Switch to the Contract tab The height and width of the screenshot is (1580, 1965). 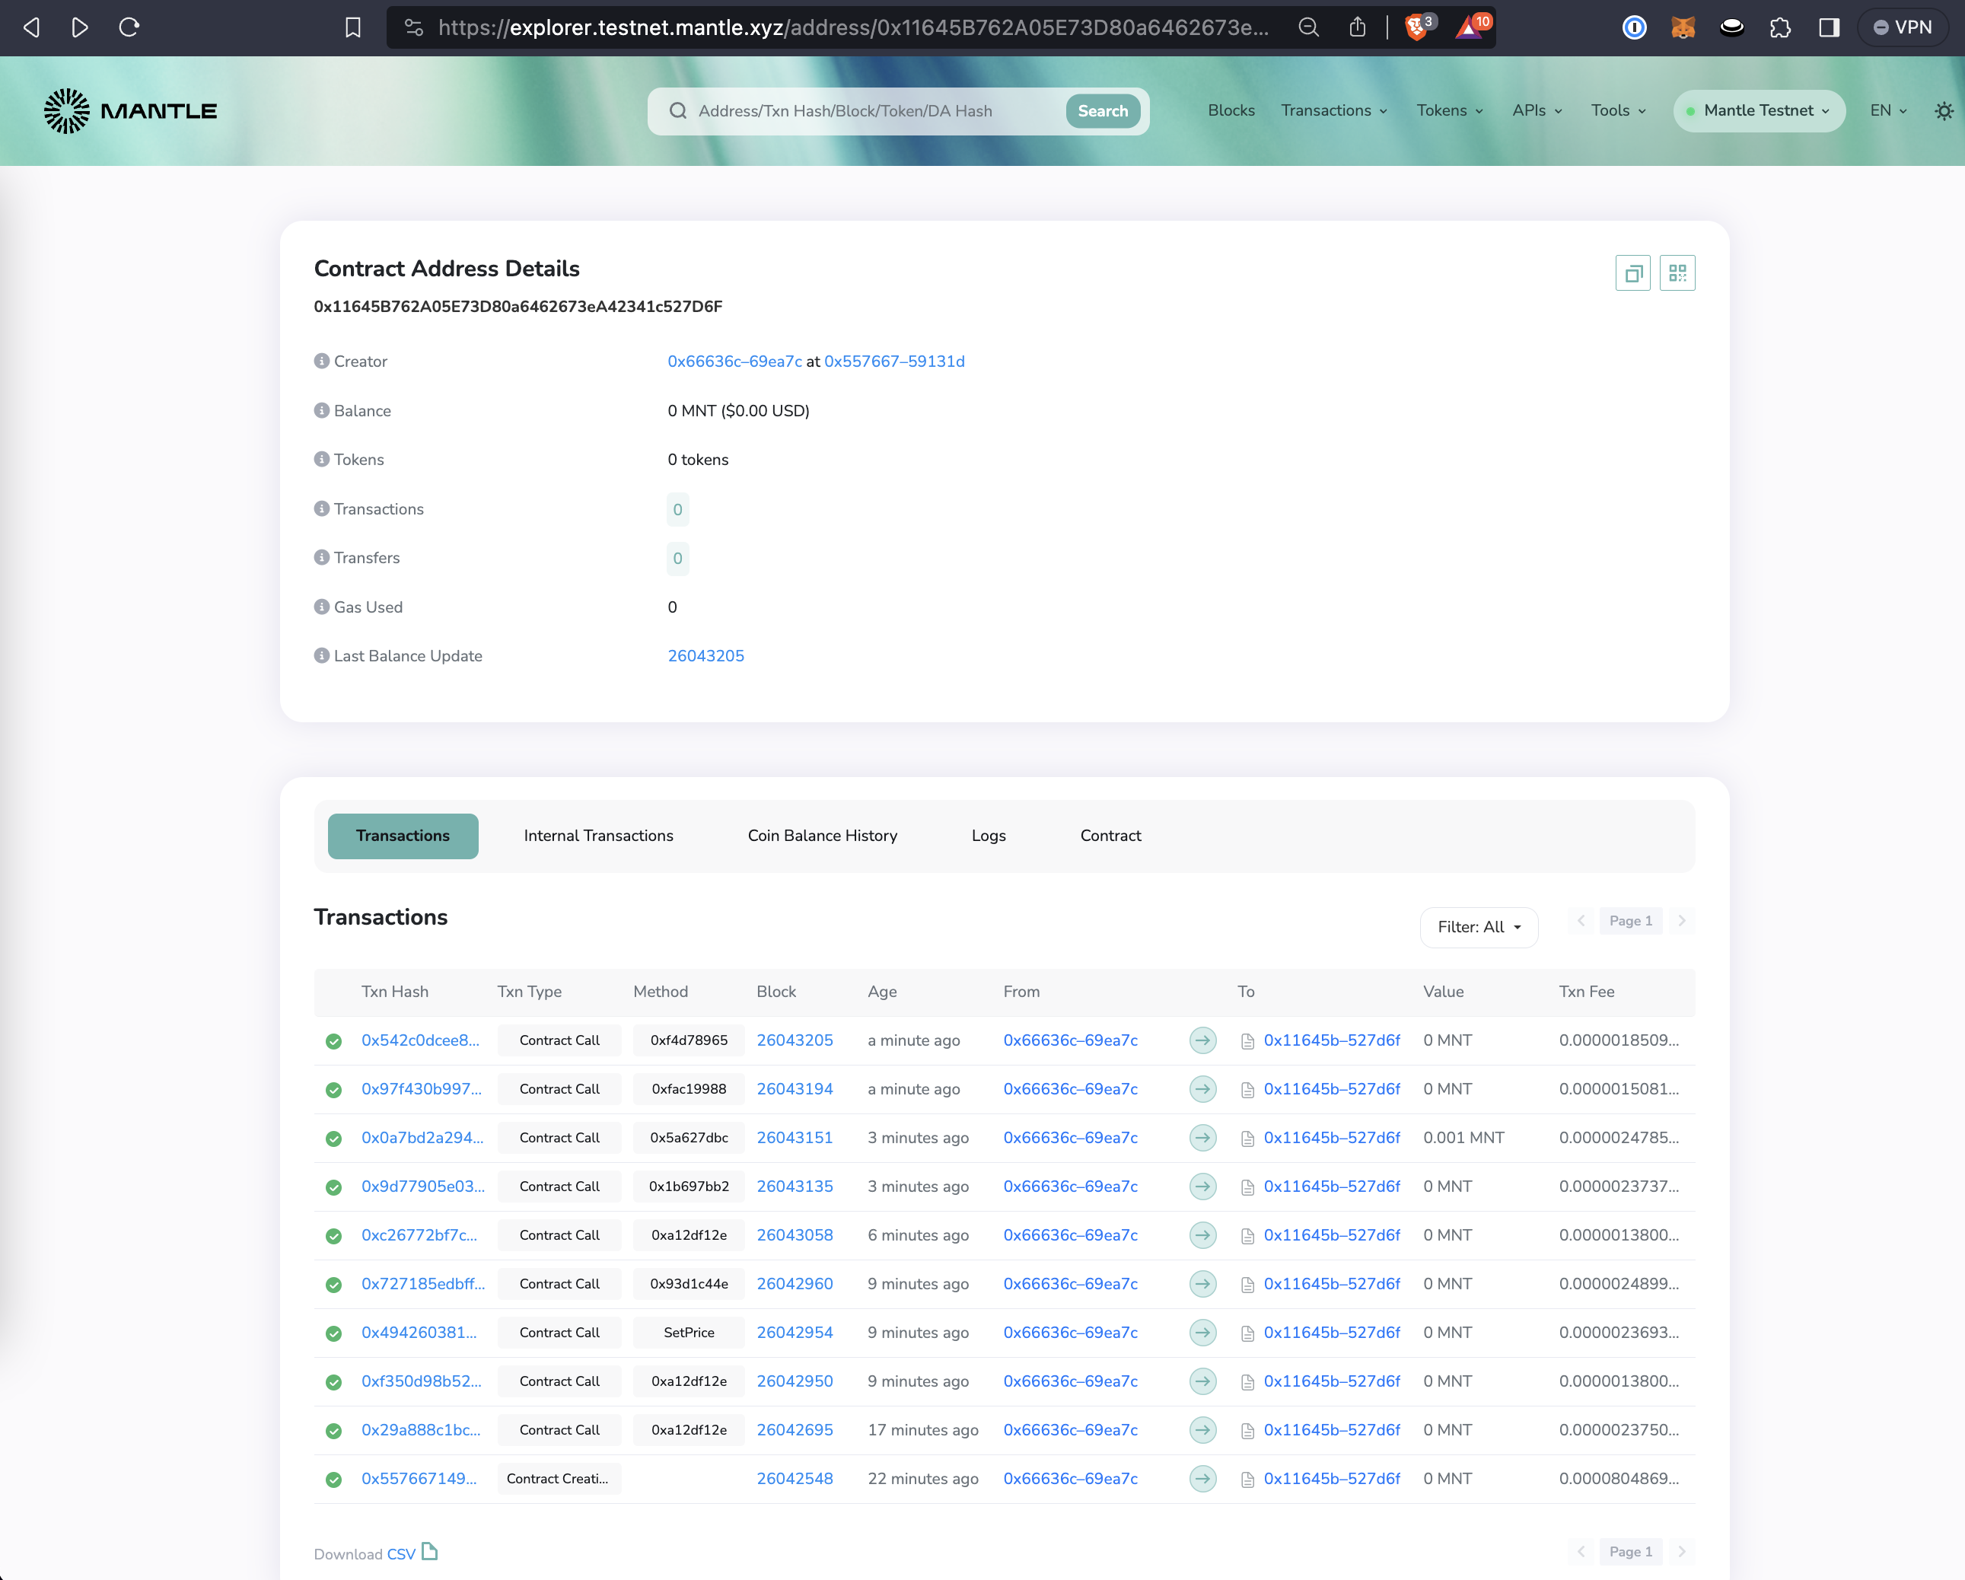coord(1110,836)
